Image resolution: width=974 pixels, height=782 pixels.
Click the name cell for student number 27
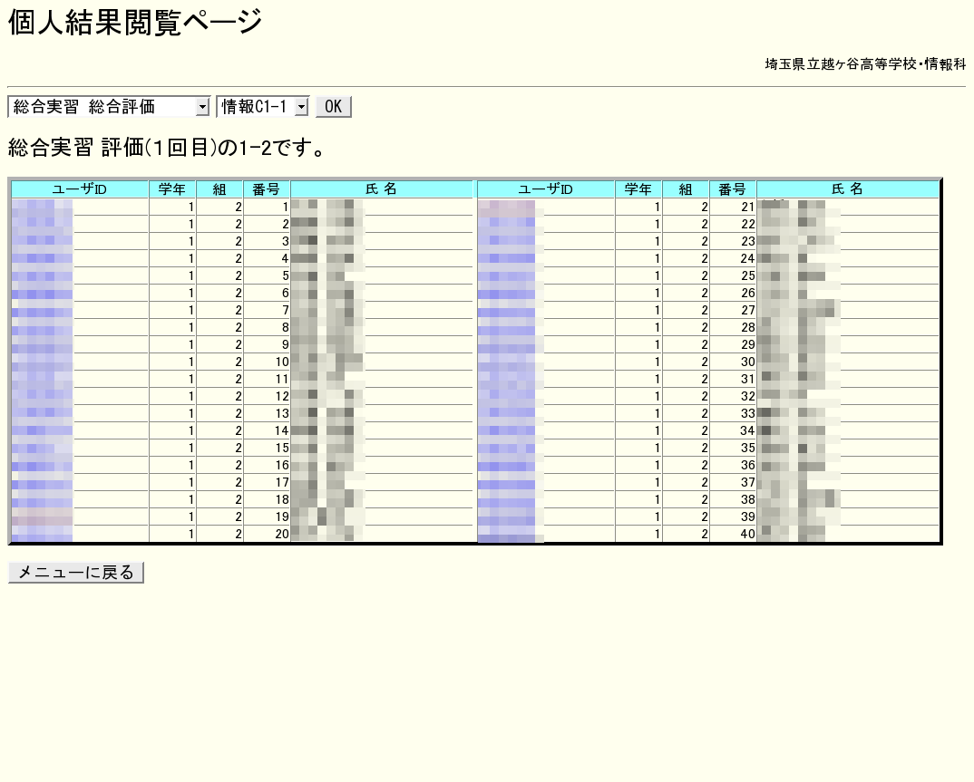[848, 310]
